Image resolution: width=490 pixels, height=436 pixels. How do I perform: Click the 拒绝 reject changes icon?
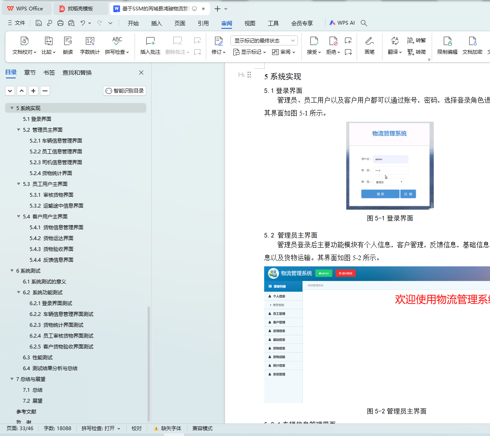(333, 41)
